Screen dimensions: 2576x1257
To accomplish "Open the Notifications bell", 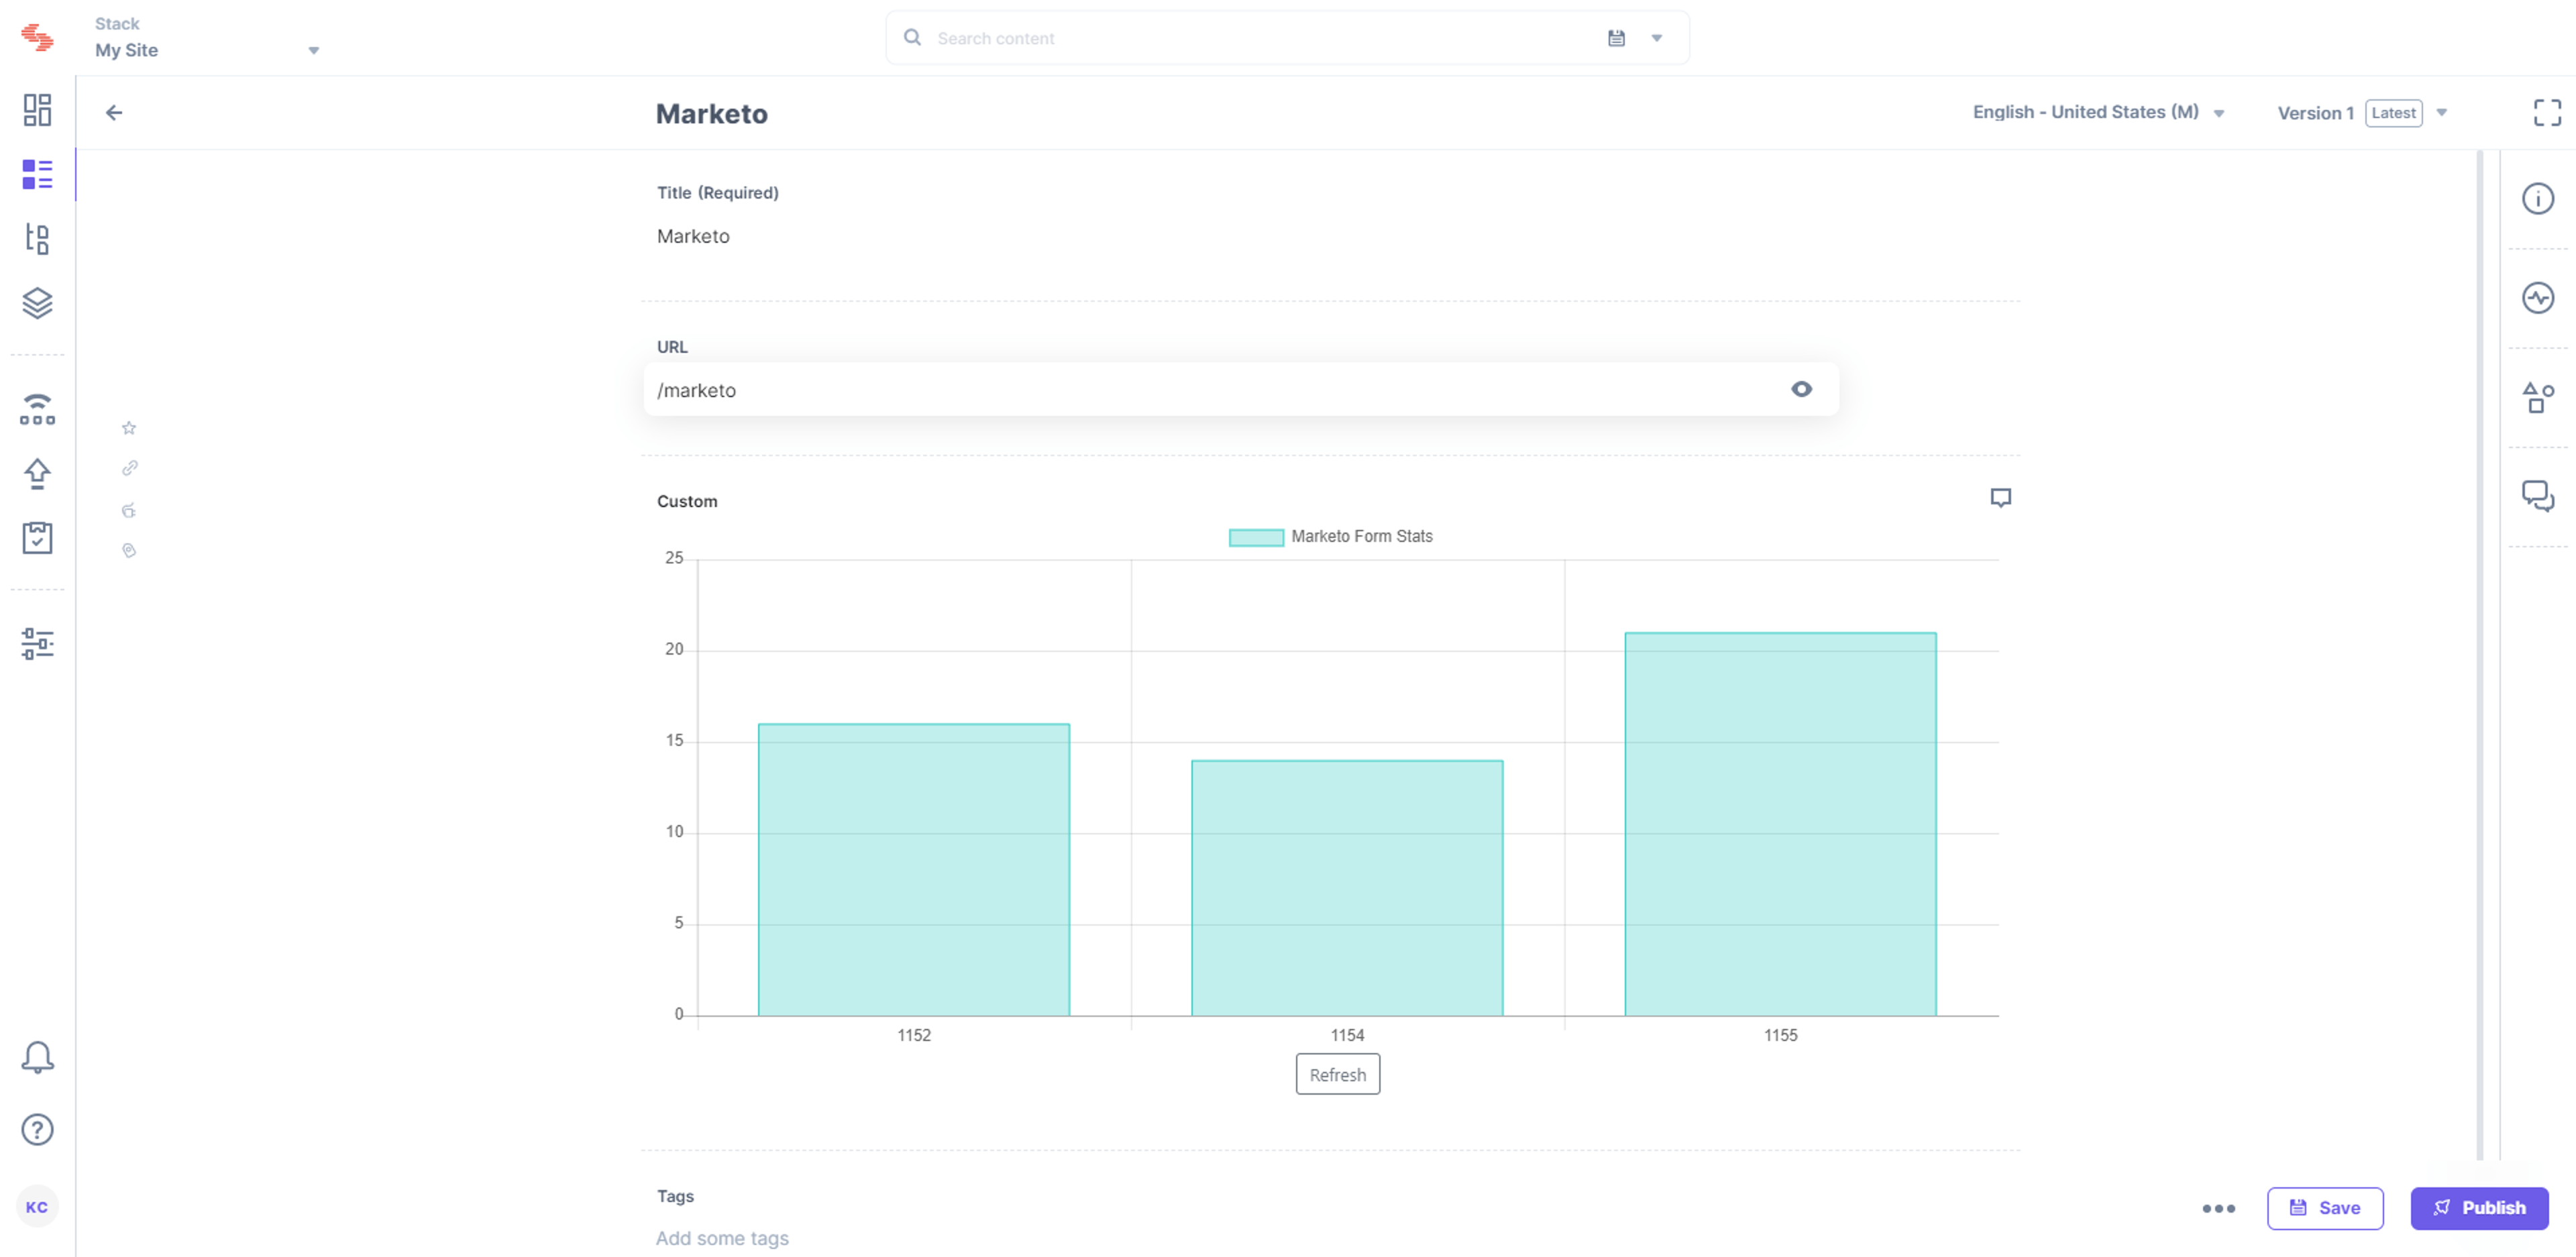I will [37, 1057].
